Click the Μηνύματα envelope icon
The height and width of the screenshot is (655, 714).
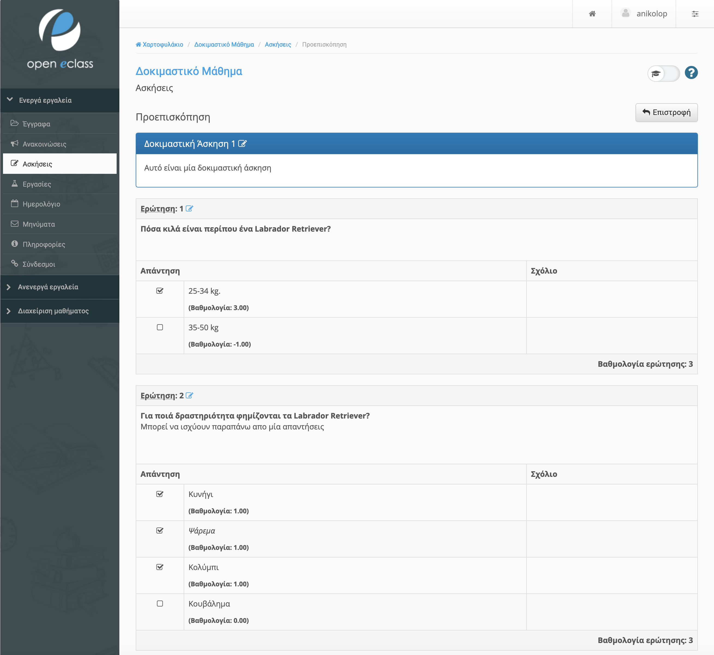pyautogui.click(x=14, y=224)
